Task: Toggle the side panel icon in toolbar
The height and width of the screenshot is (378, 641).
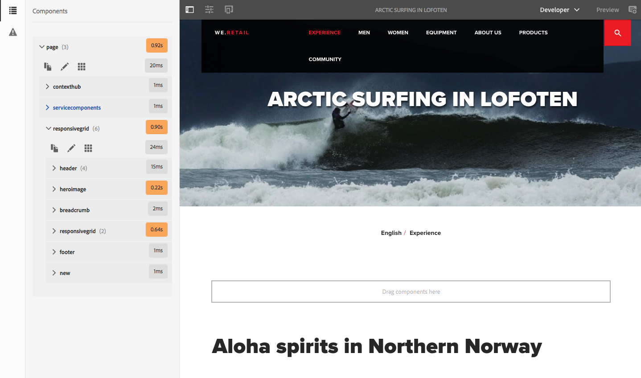Action: tap(189, 10)
